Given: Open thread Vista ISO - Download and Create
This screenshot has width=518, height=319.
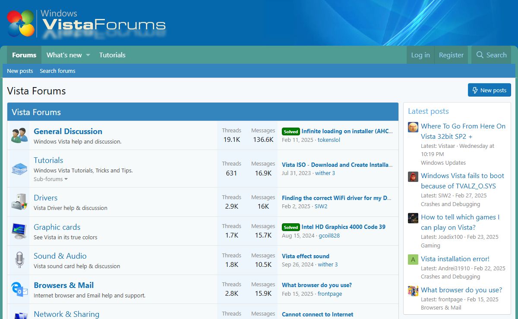Looking at the screenshot, I should 337,165.
